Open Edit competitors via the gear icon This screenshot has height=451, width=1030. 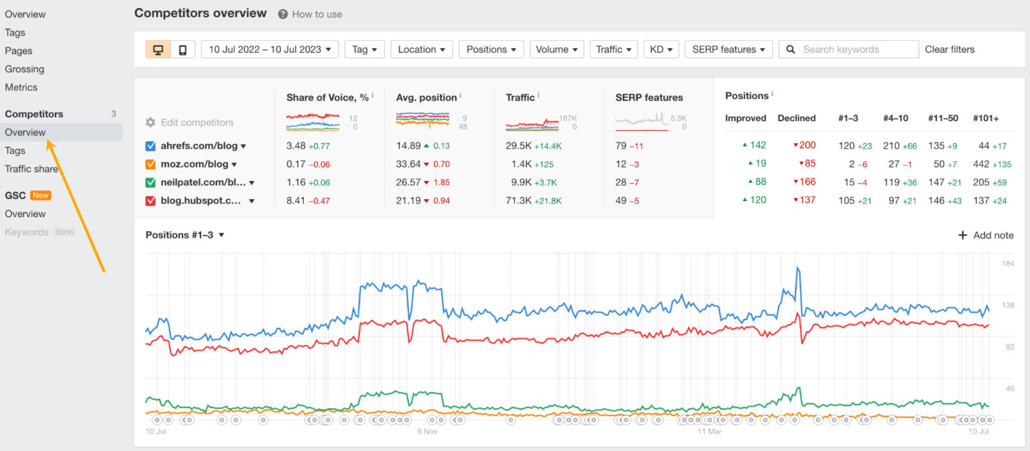pyautogui.click(x=149, y=123)
